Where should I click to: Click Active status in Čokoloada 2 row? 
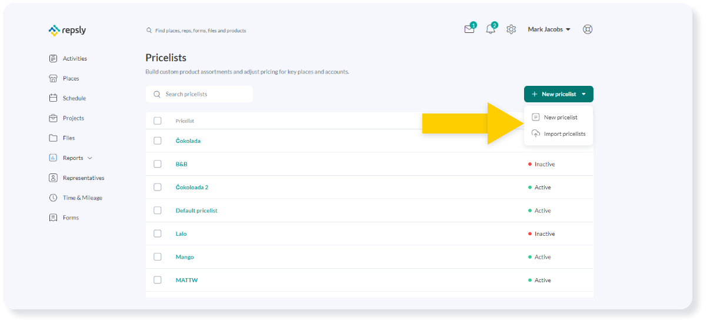(x=539, y=187)
